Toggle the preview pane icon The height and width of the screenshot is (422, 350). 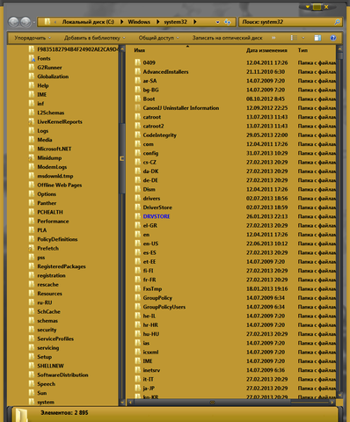point(317,38)
